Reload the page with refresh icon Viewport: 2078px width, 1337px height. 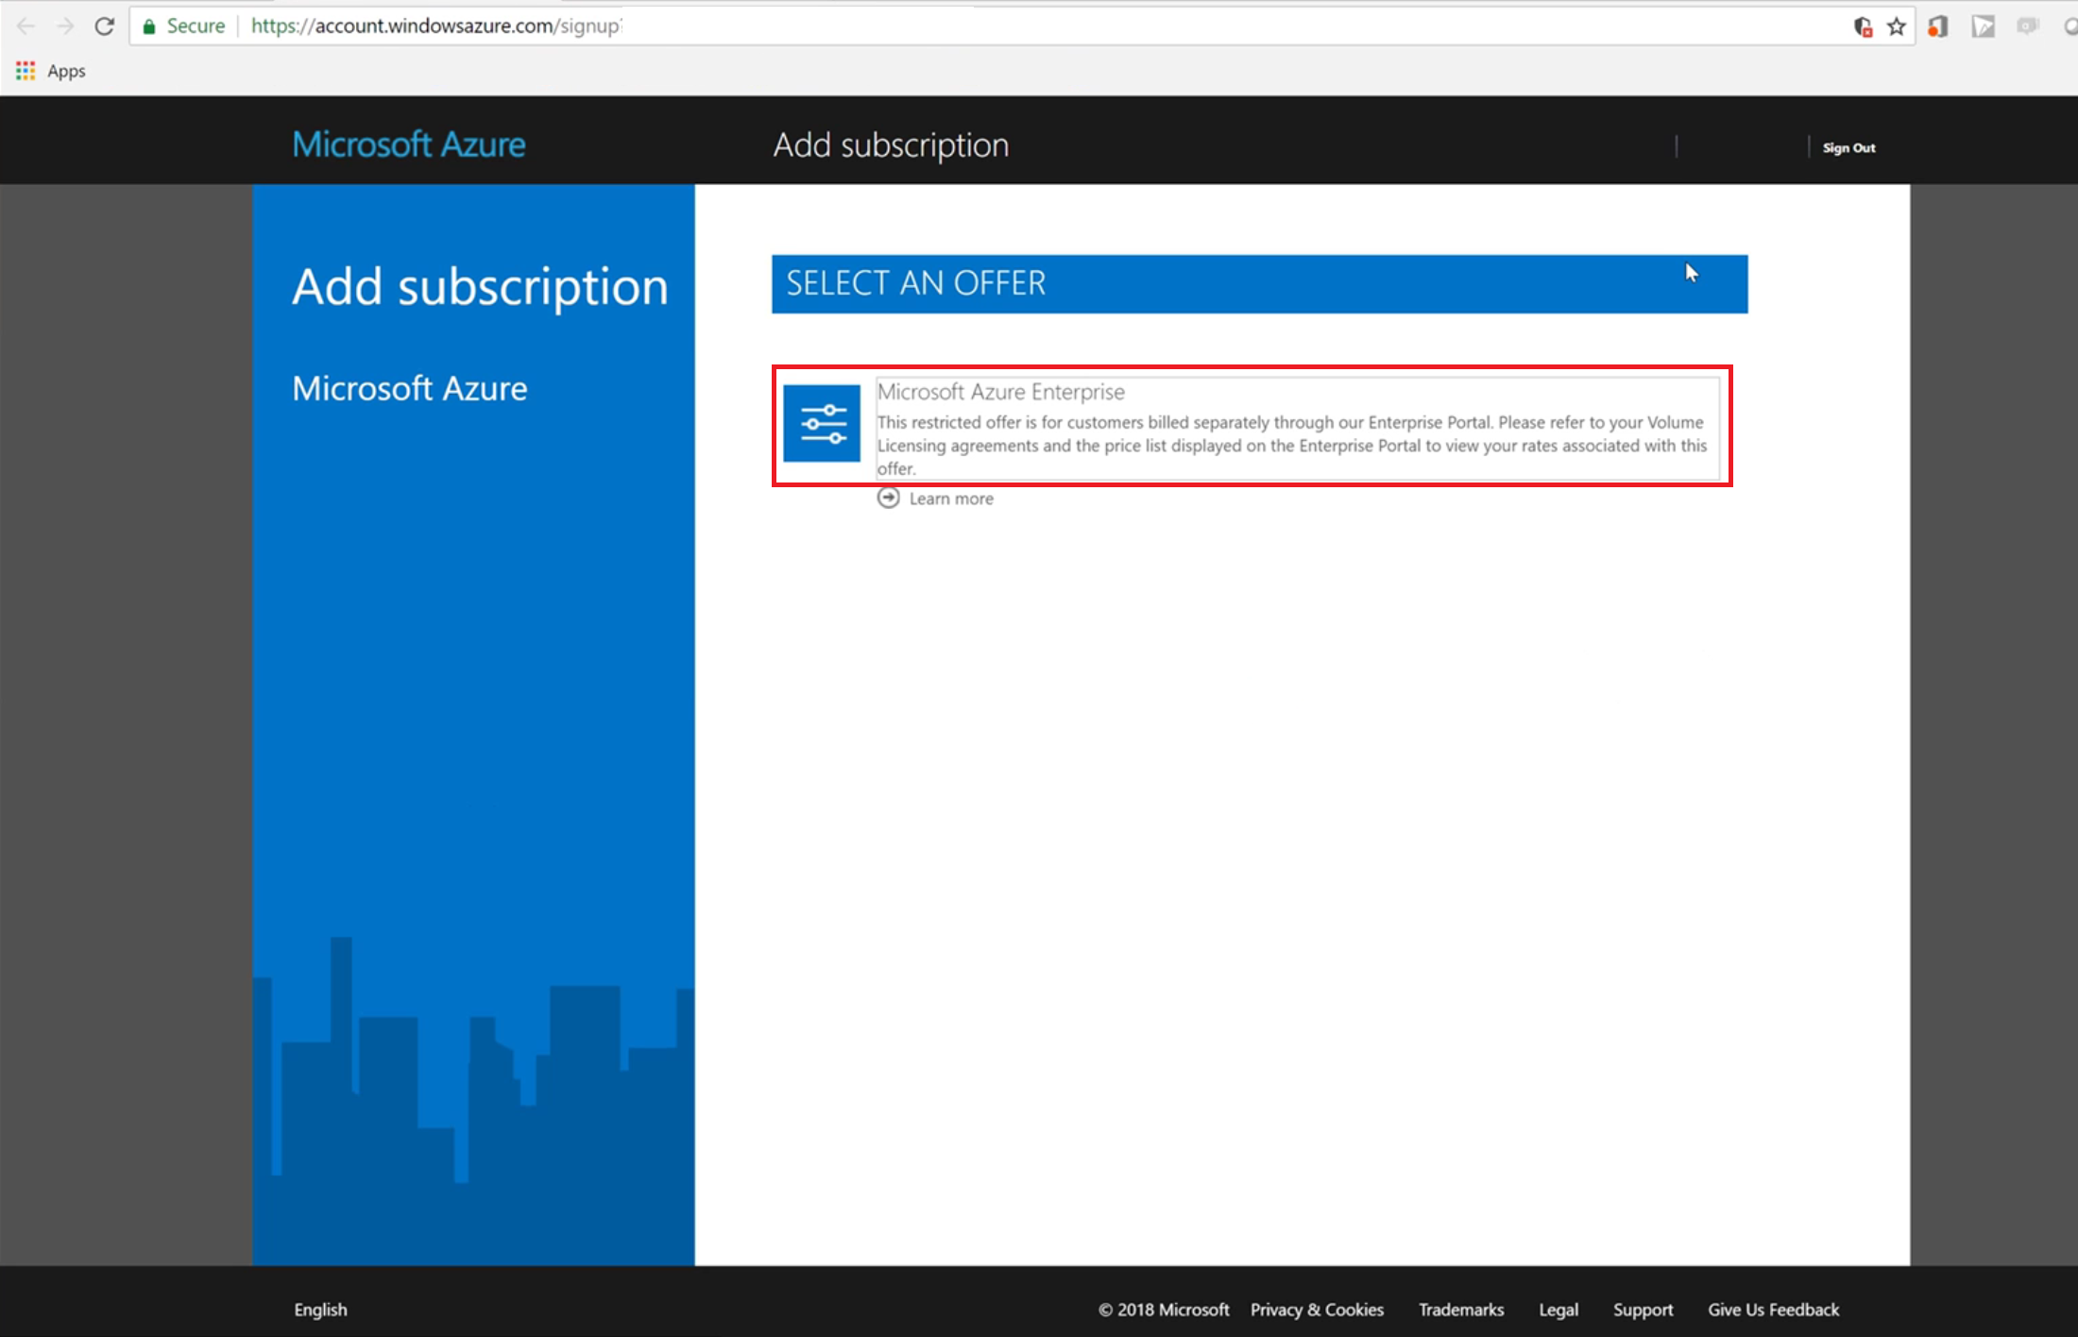(105, 26)
